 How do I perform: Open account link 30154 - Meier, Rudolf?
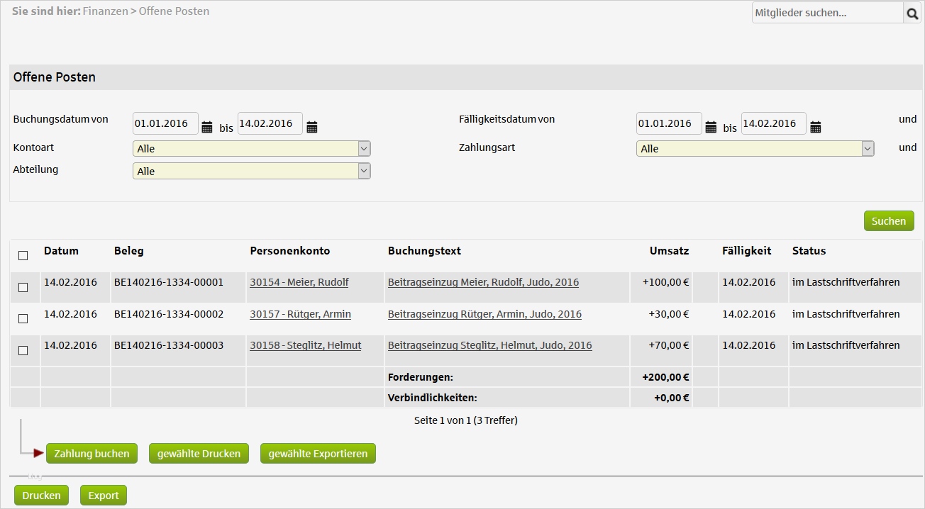coord(299,282)
